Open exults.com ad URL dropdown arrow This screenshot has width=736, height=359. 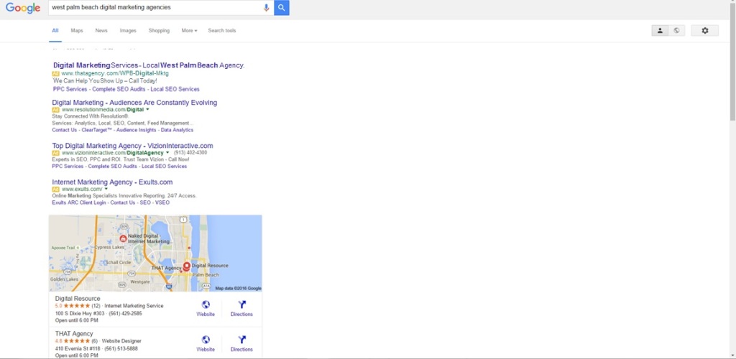[106, 189]
